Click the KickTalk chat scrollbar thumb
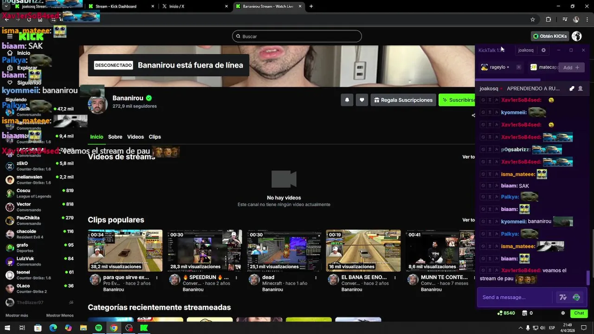 (x=588, y=278)
